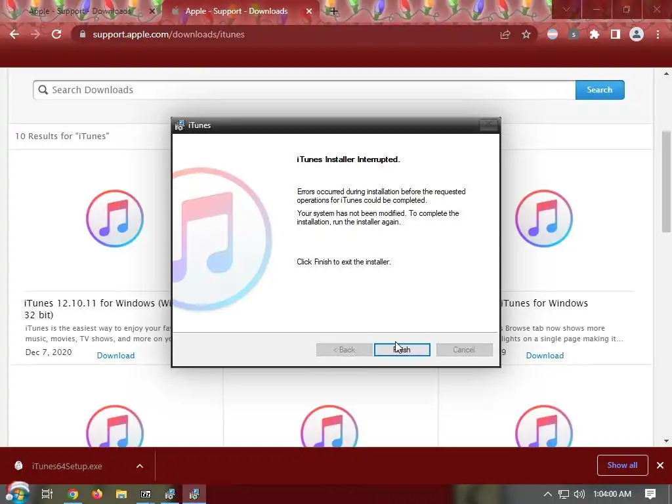Expand options for iTunes64Setup.exe download
672x504 pixels.
[x=140, y=467]
